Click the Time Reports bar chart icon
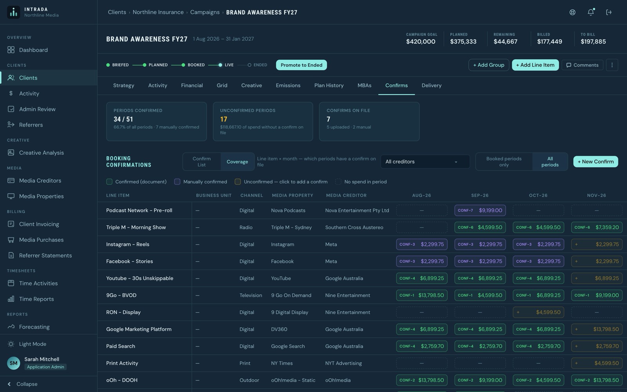 [x=11, y=299]
